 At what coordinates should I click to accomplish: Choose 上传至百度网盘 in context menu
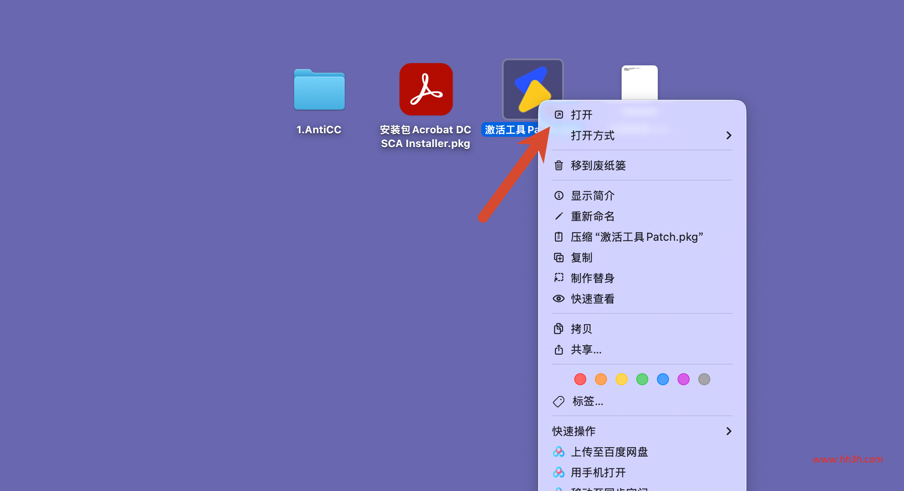[x=642, y=452]
